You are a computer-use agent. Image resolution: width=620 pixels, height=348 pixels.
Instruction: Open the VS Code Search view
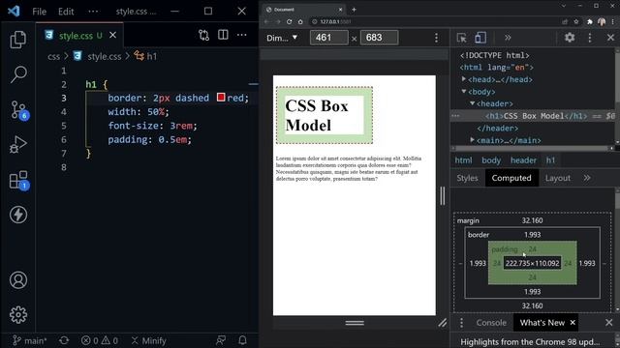pyautogui.click(x=18, y=74)
